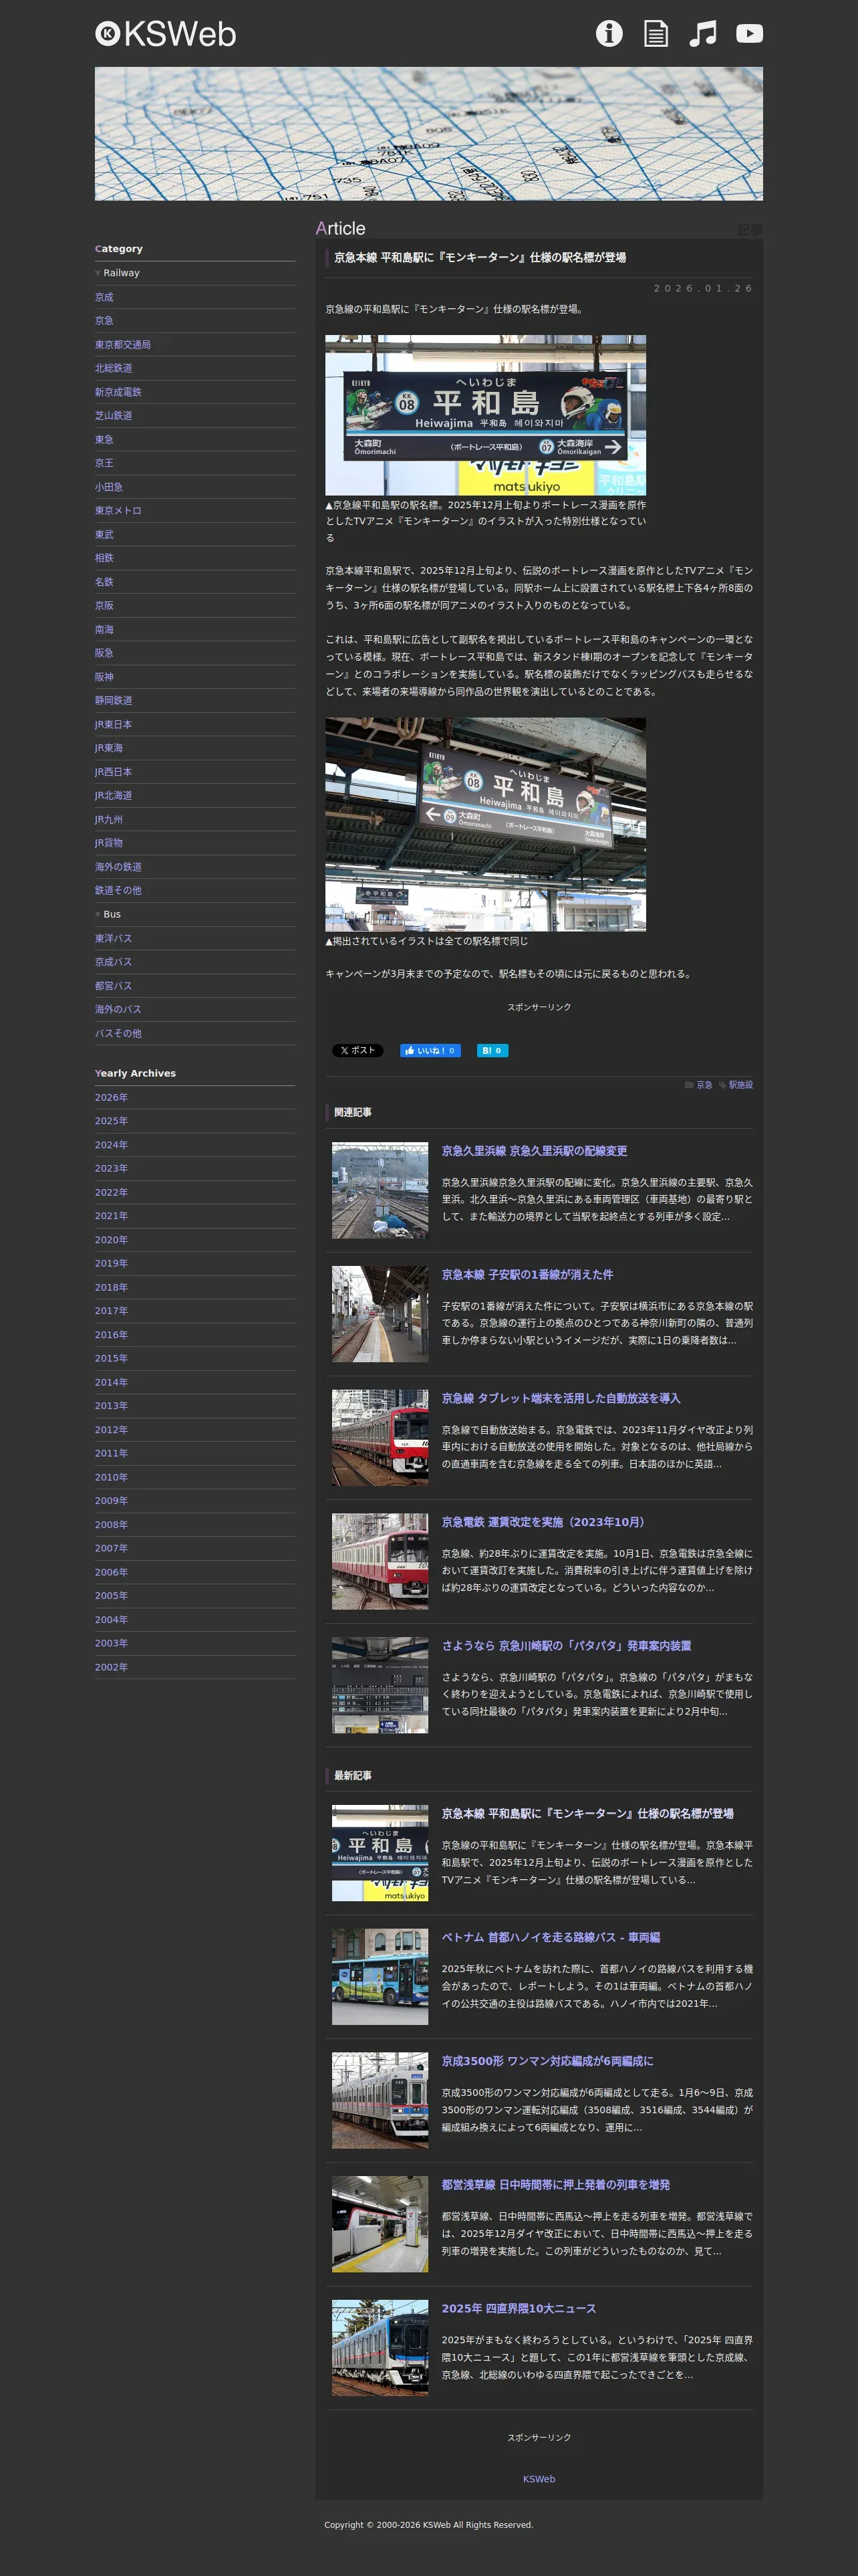858x2576 pixels.
Task: Open related article 京急久里浜線 京急久里浜駅の配線変更
Action: point(535,1151)
